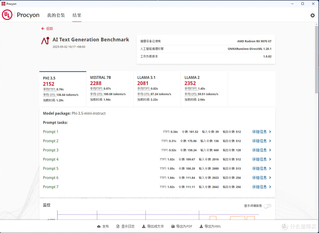
Task: Select the LLAMA 3.1 results tab
Action: pyautogui.click(x=157, y=89)
